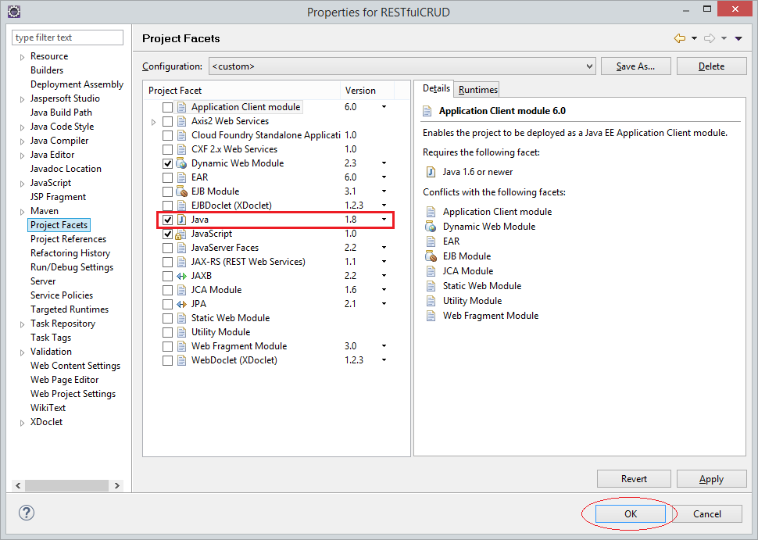Open Java version 1.8 dropdown arrow

point(384,220)
